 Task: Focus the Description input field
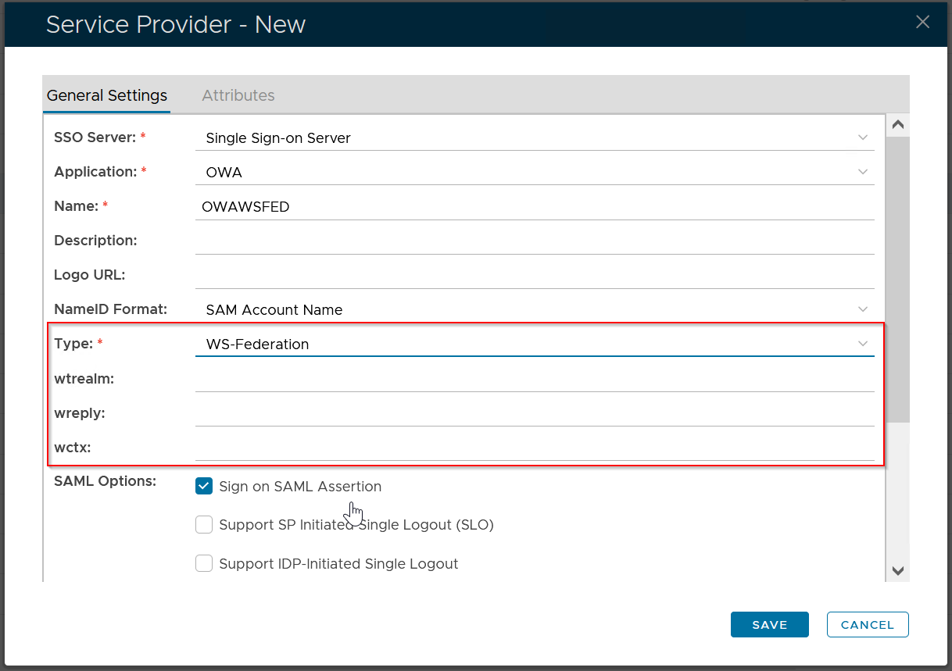[534, 241]
